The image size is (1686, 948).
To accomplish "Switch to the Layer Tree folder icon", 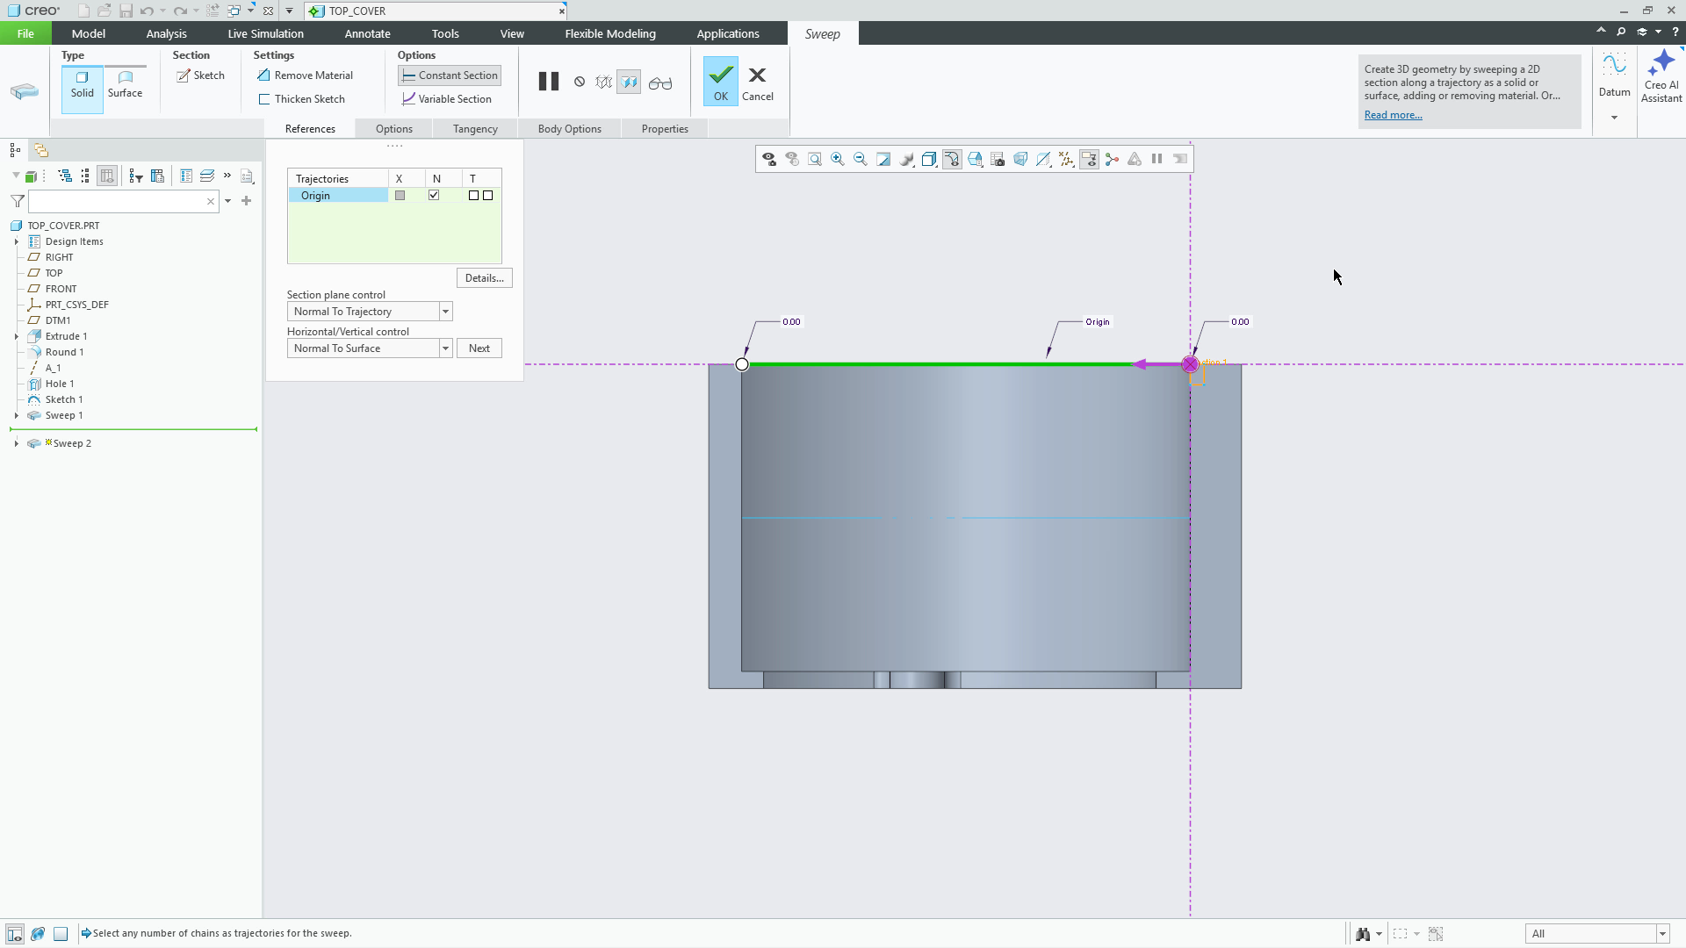I will coord(40,150).
